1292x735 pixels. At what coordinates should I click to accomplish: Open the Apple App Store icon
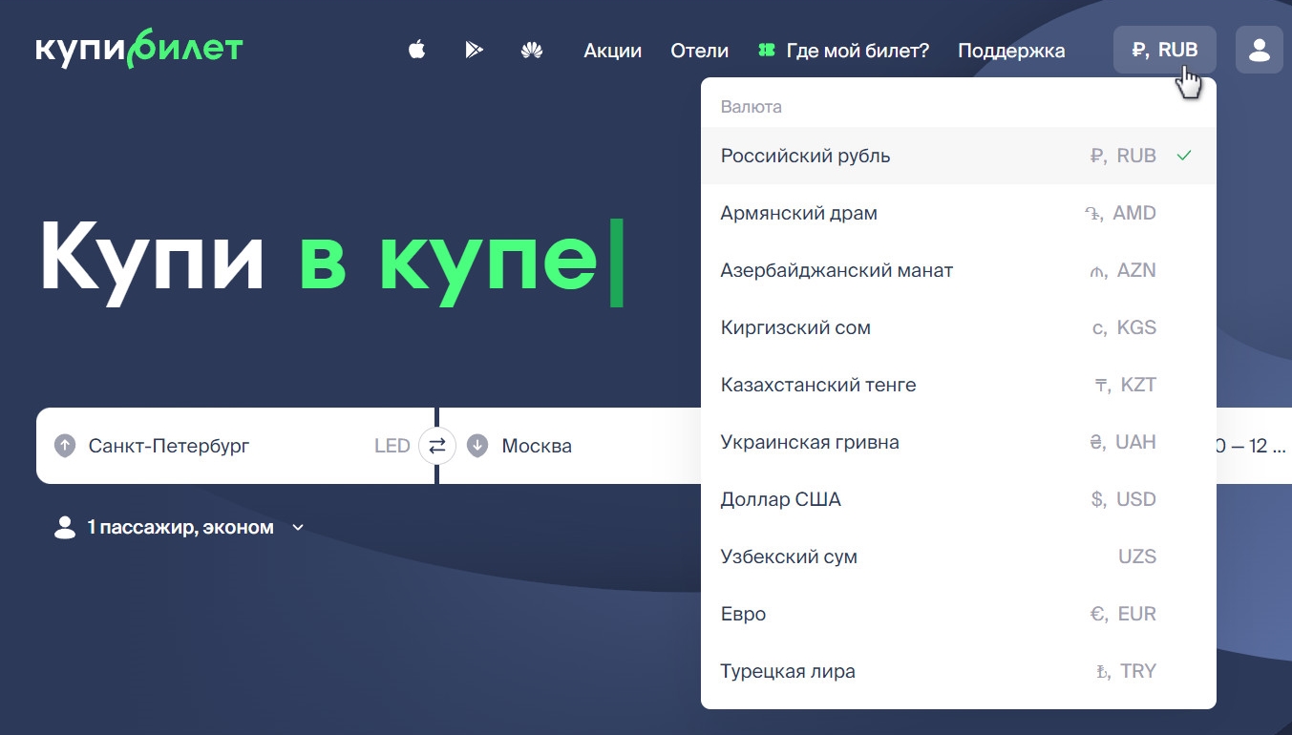tap(416, 51)
